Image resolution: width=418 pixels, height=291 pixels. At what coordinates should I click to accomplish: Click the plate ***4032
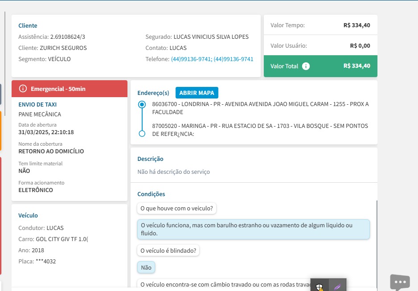tap(46, 262)
